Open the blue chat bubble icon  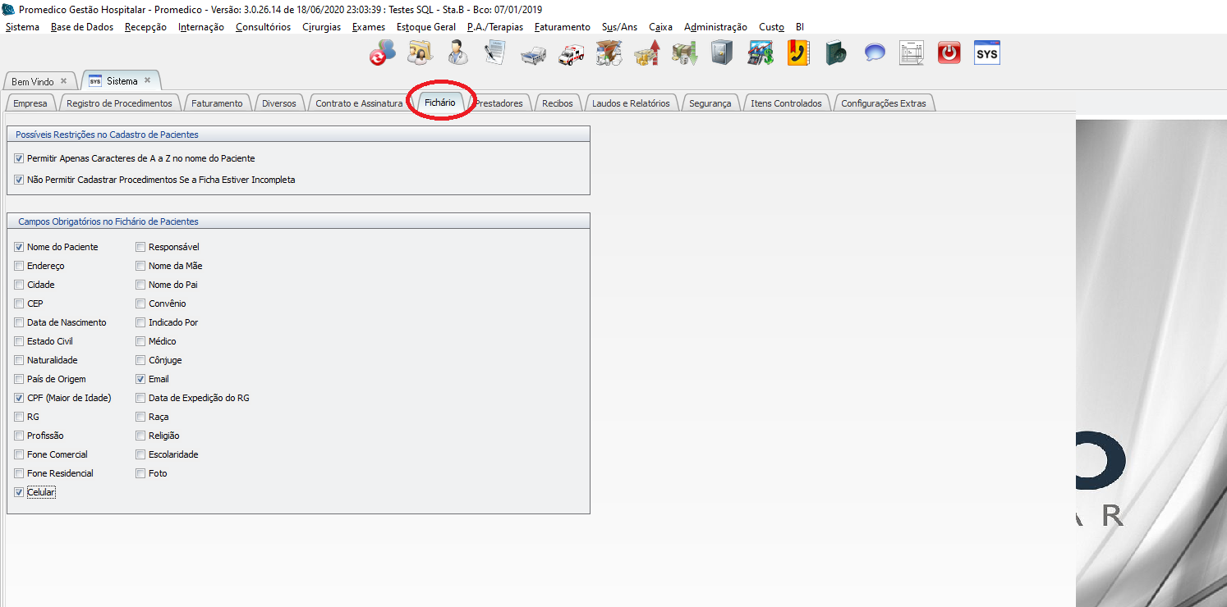pos(875,53)
